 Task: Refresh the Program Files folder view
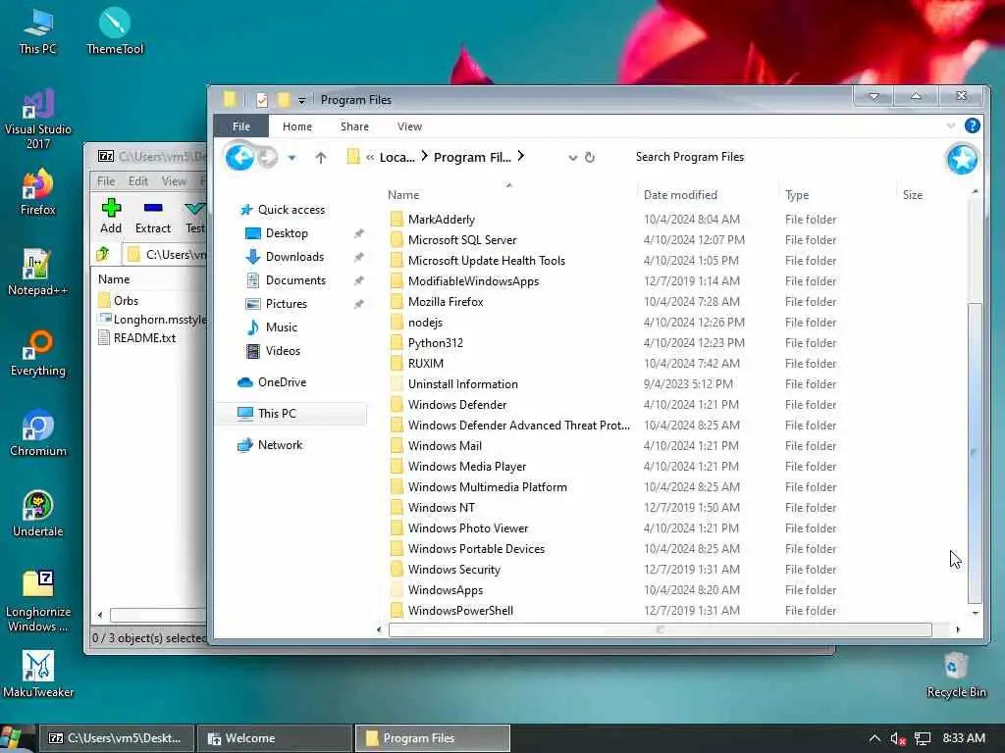point(590,157)
